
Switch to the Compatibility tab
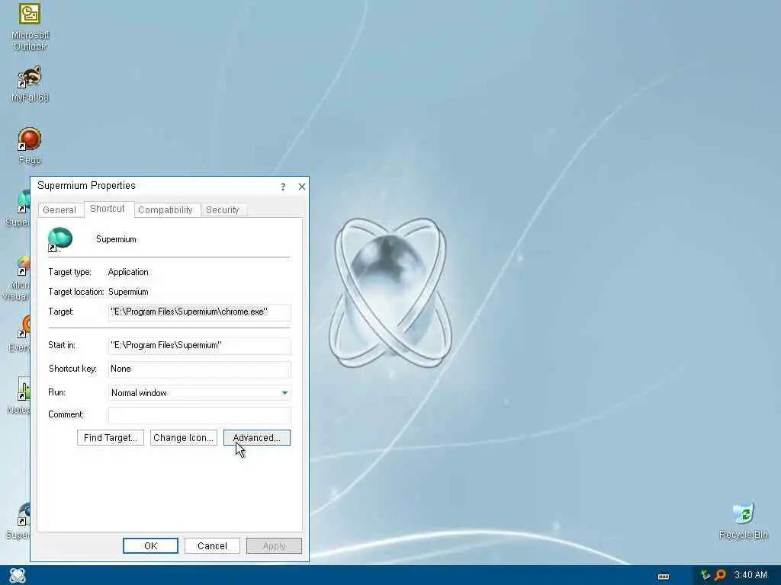pyautogui.click(x=166, y=210)
